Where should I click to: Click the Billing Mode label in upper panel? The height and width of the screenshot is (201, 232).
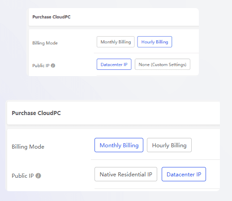45,43
